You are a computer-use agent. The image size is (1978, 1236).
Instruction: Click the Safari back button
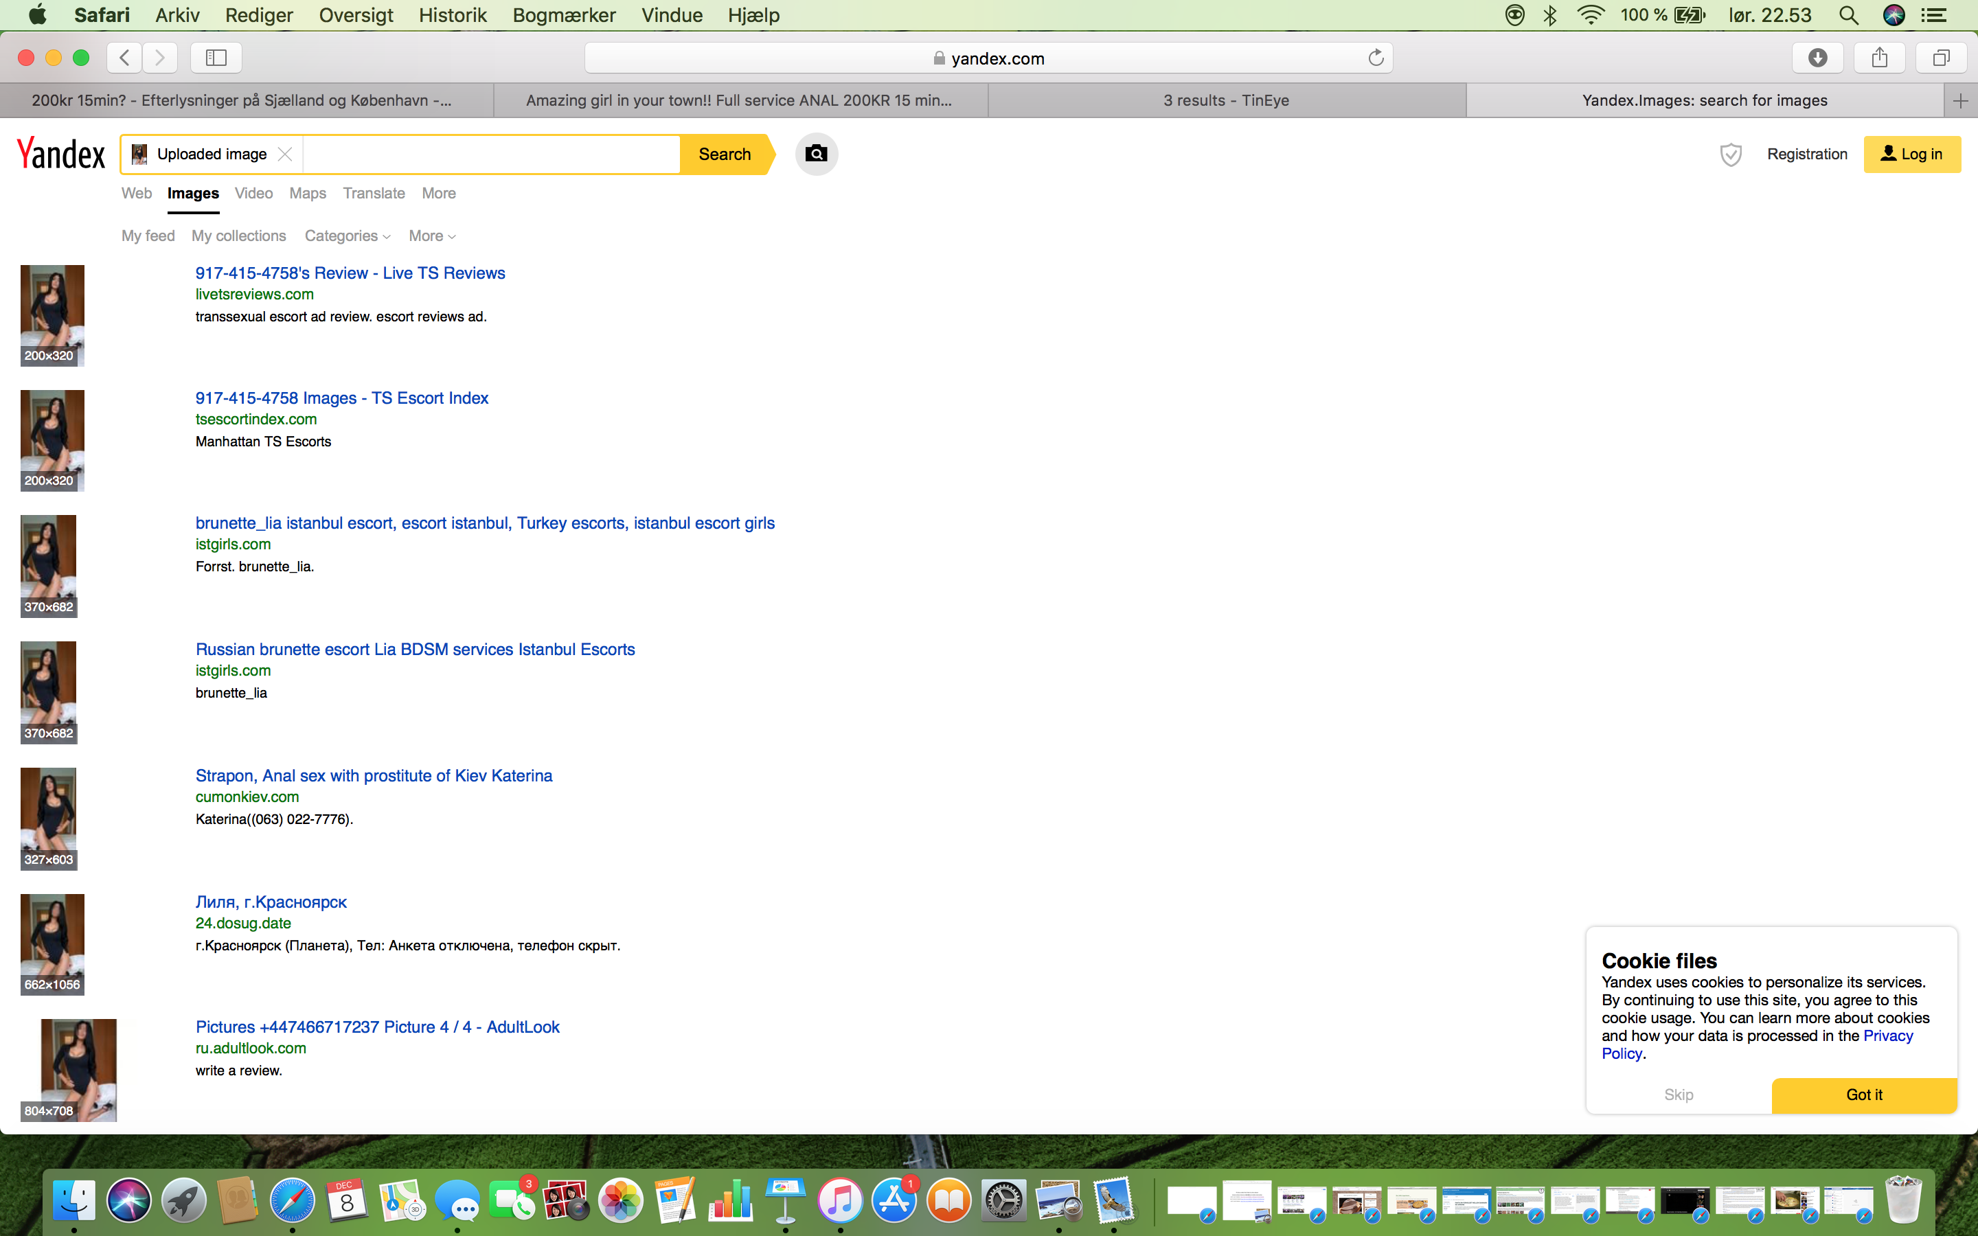point(124,57)
